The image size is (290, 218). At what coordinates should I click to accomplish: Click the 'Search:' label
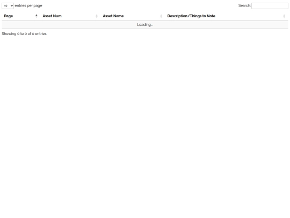[244, 5]
